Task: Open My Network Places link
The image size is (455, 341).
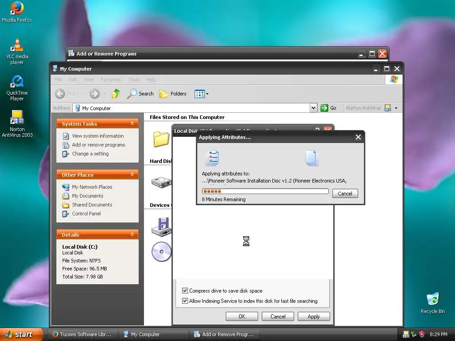Action: [92, 187]
